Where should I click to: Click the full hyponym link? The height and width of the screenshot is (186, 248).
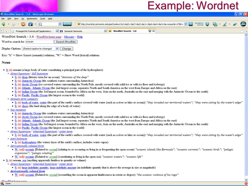(40, 74)
